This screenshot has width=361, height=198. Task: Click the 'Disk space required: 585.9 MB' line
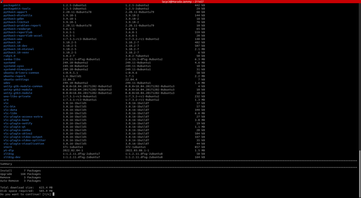coord(27,191)
